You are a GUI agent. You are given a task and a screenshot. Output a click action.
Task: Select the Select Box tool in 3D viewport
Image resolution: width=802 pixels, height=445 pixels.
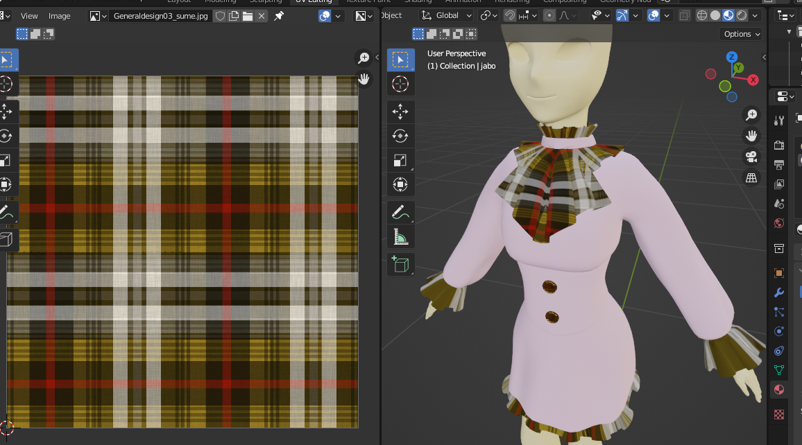tap(400, 60)
